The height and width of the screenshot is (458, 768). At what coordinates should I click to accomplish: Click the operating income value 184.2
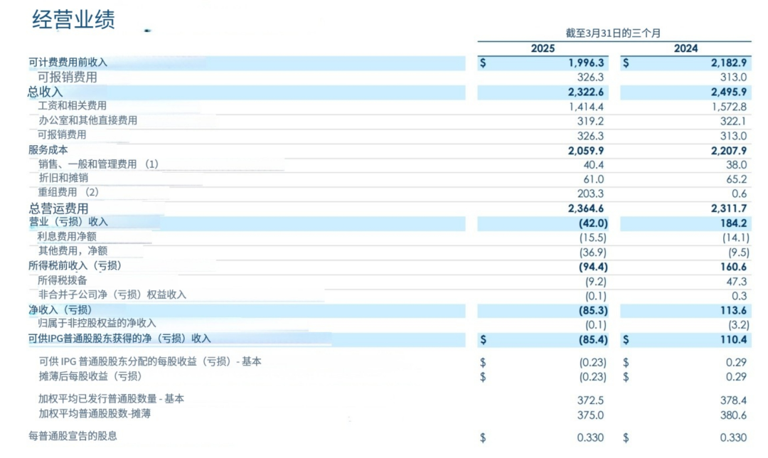pos(733,223)
